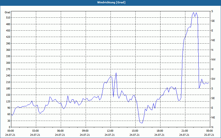This screenshot has height=138, width=221.
Task: Click the 03:00 time label
Action: 35,131
